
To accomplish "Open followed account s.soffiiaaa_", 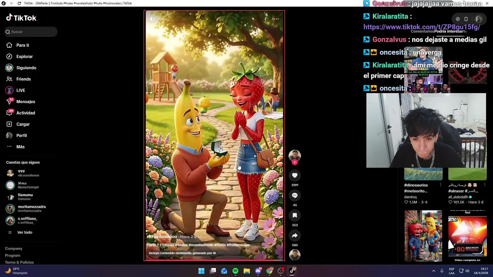I will click(22, 220).
